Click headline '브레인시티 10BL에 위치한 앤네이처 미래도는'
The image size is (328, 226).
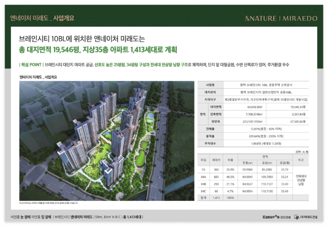pos(82,39)
